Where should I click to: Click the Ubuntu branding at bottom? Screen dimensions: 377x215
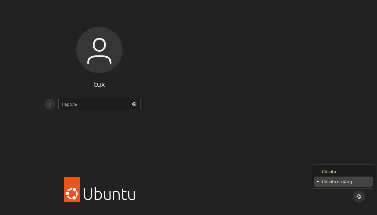pos(99,190)
